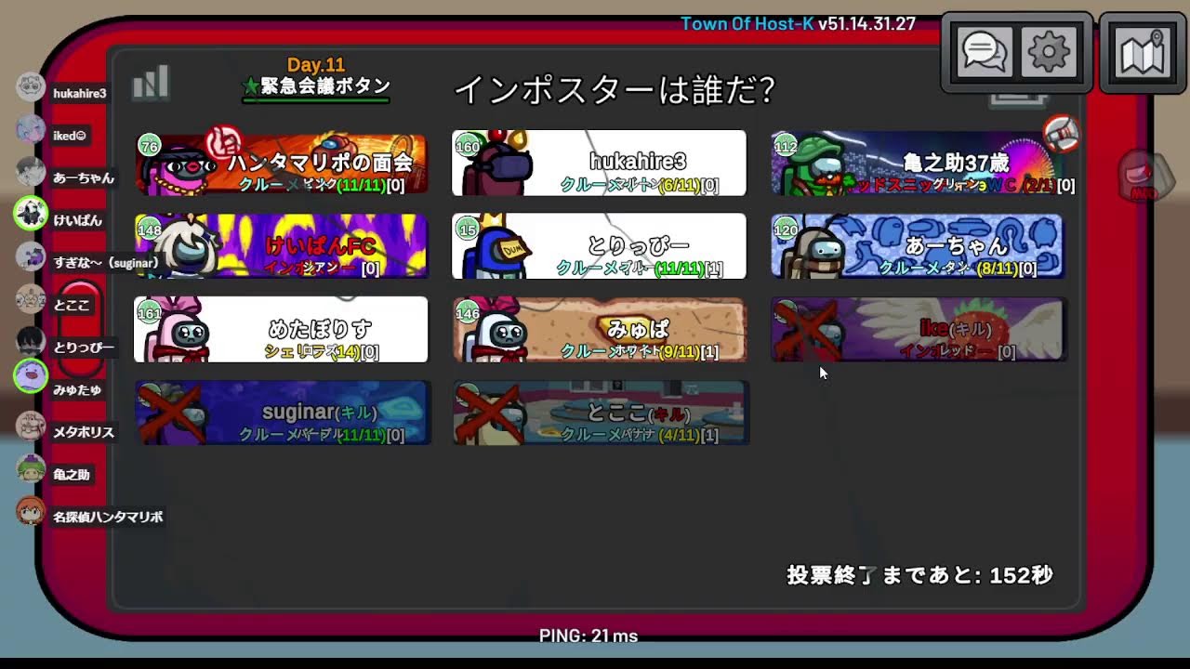Open the ship map icon
Screen dimensions: 1190x669
(1143, 53)
